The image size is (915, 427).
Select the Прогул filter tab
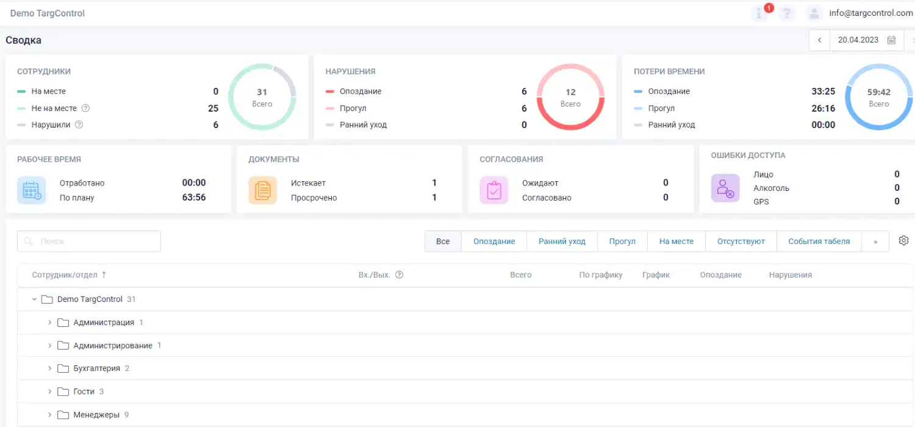coord(622,242)
